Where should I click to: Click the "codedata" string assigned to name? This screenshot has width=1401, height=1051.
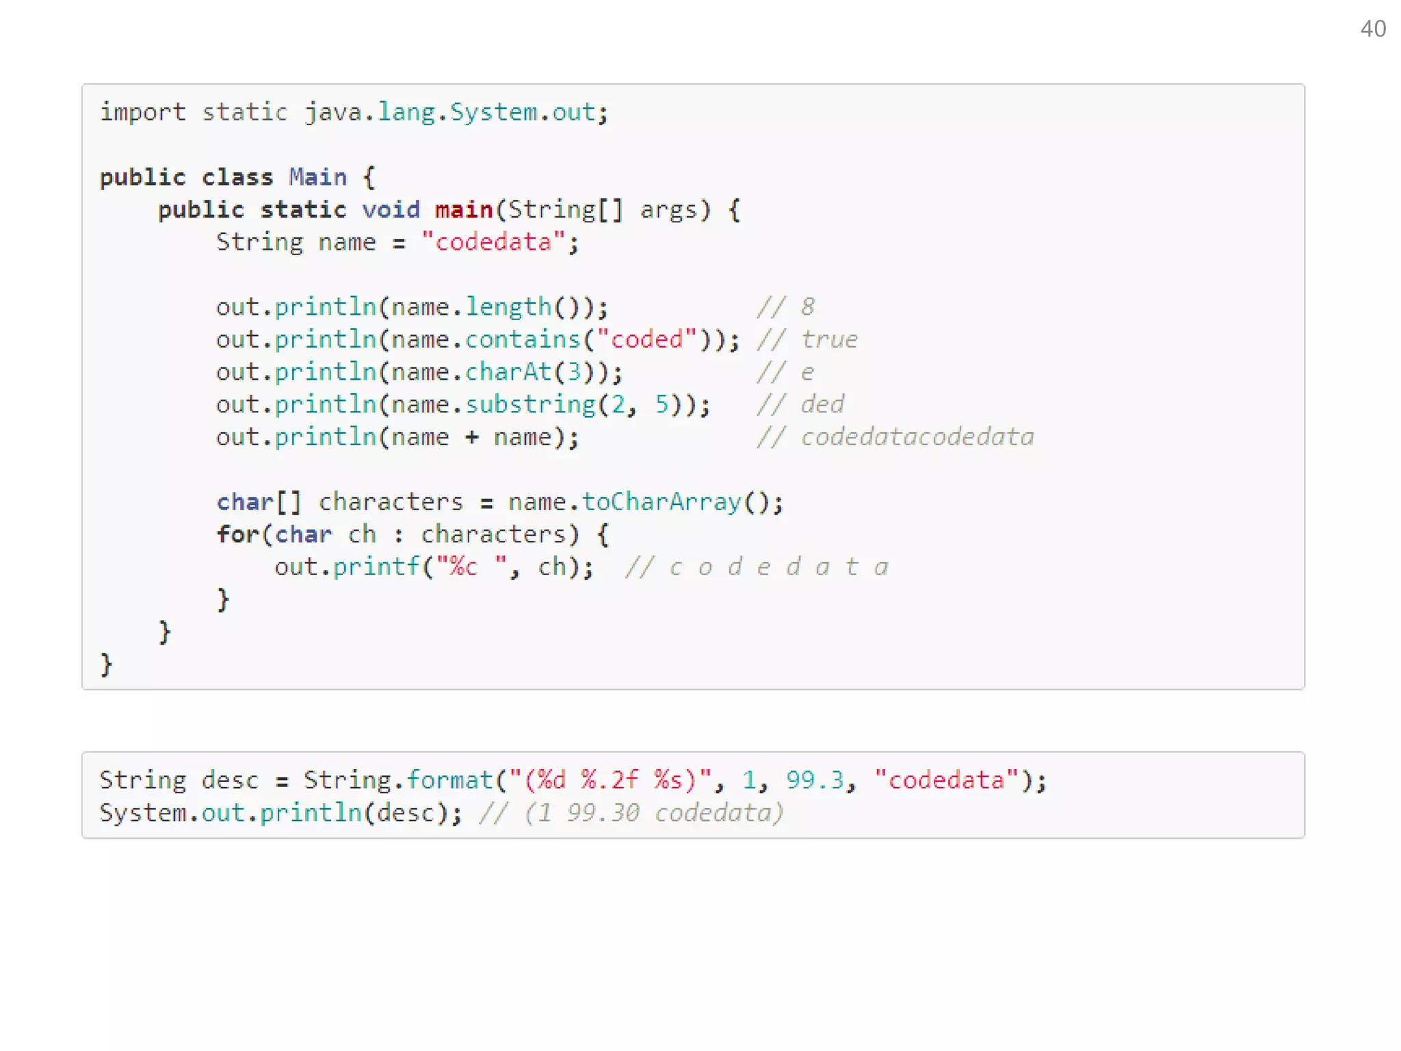(493, 242)
